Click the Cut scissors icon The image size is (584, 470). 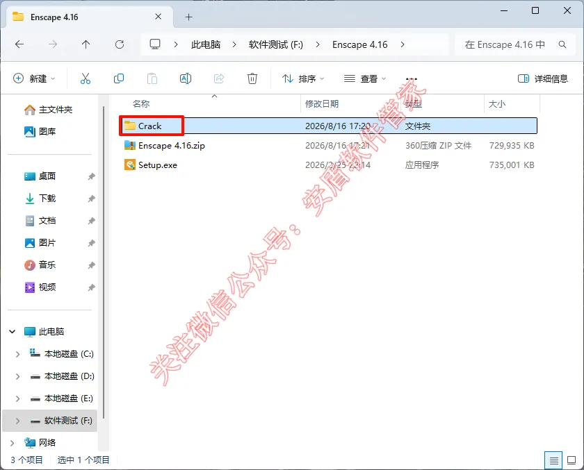pyautogui.click(x=86, y=78)
